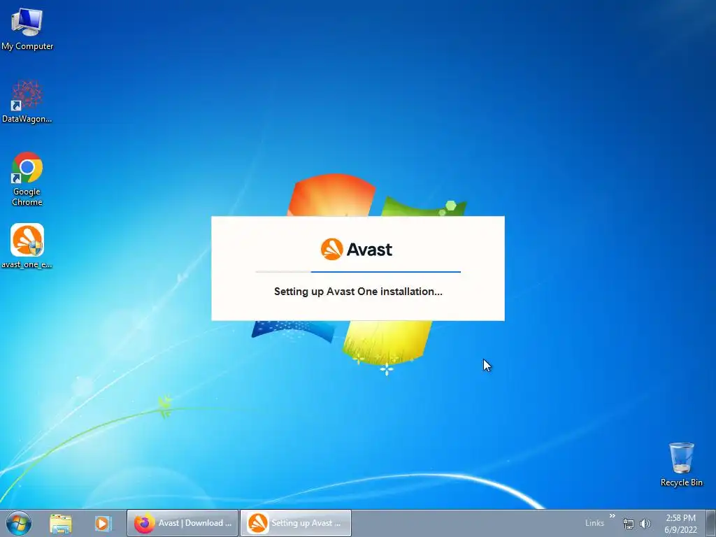Click the 'Recycle Bin' label text
716x537 pixels.
681,482
